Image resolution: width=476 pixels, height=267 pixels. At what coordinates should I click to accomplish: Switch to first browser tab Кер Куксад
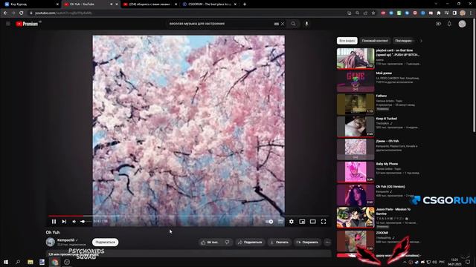31,4
